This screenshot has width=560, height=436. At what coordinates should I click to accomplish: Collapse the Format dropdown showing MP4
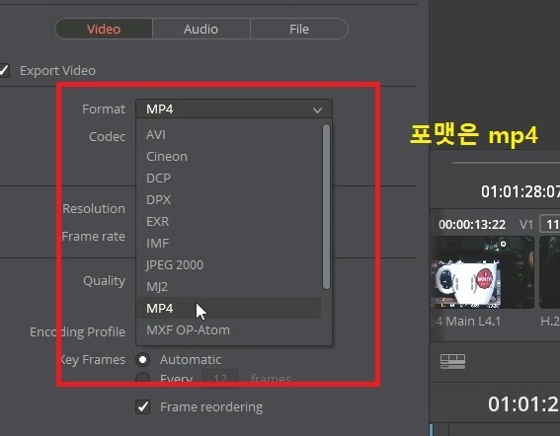pos(234,109)
